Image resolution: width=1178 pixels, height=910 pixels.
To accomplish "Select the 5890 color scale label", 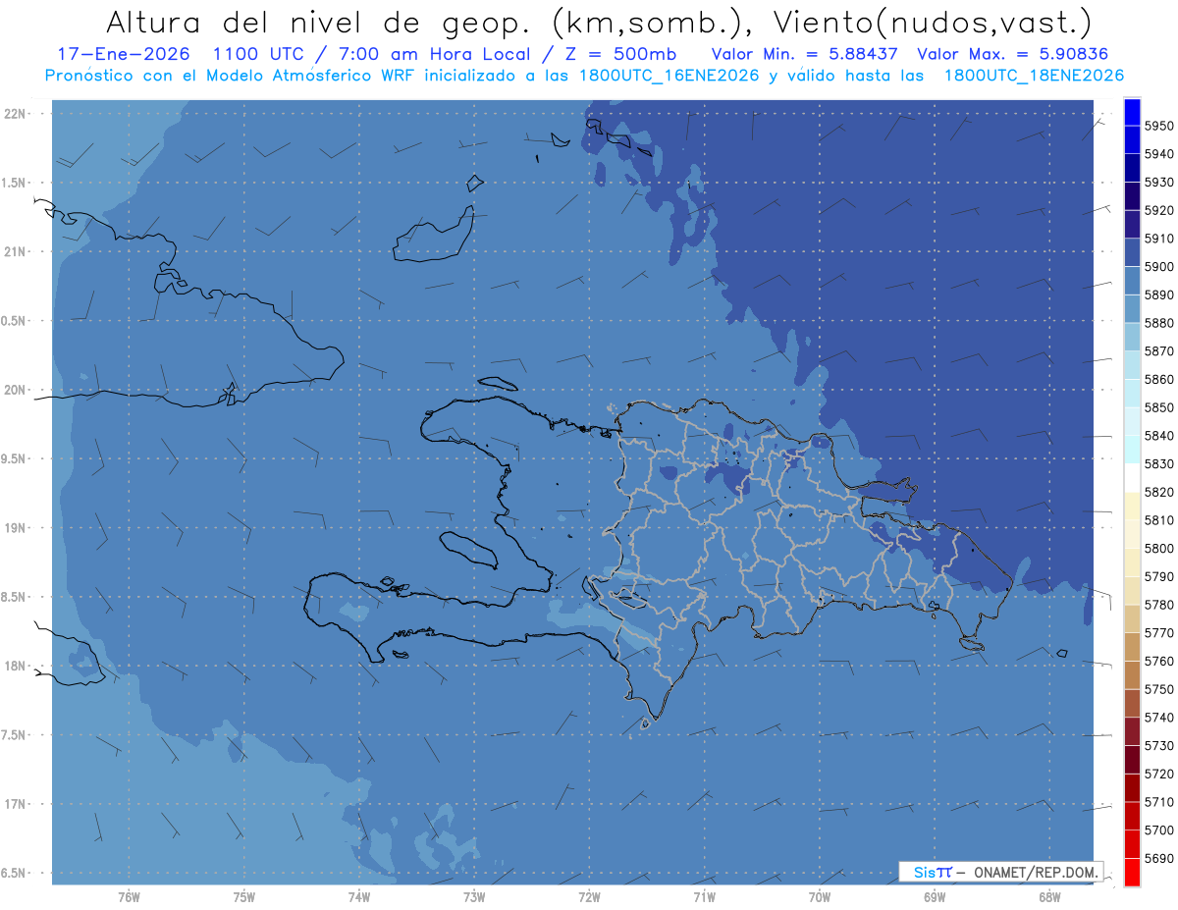I will [x=1158, y=294].
